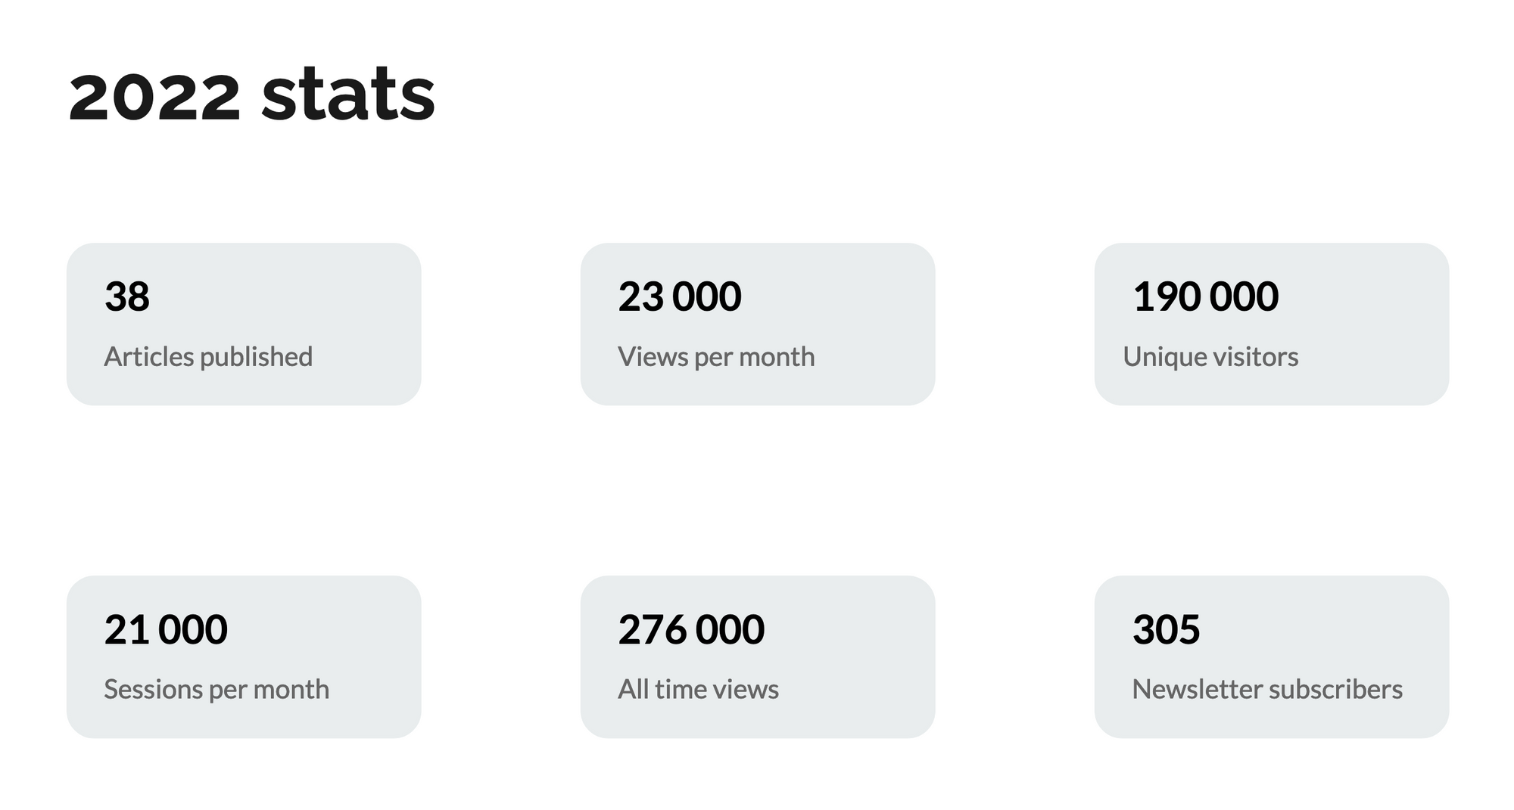Click the 'Newsletter subscribers' label
The image size is (1514, 810).
[1267, 690]
